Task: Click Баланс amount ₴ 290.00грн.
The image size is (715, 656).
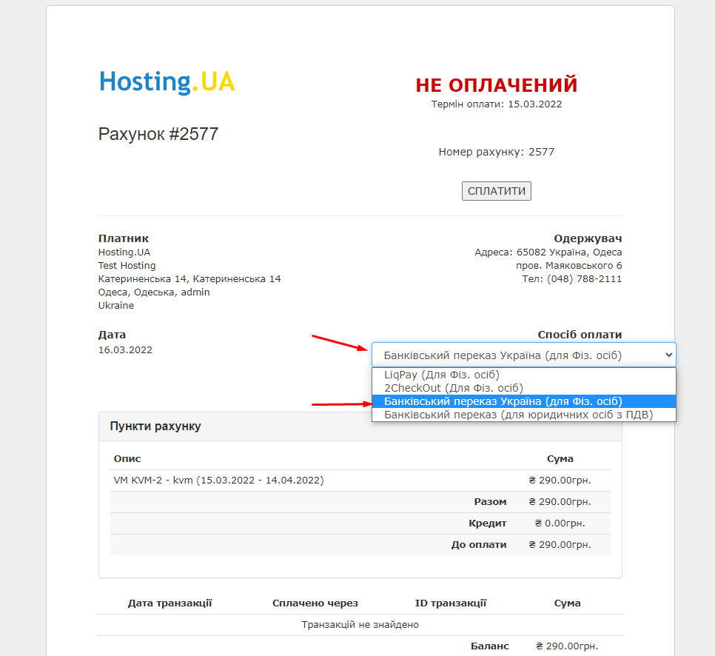Action: [567, 646]
